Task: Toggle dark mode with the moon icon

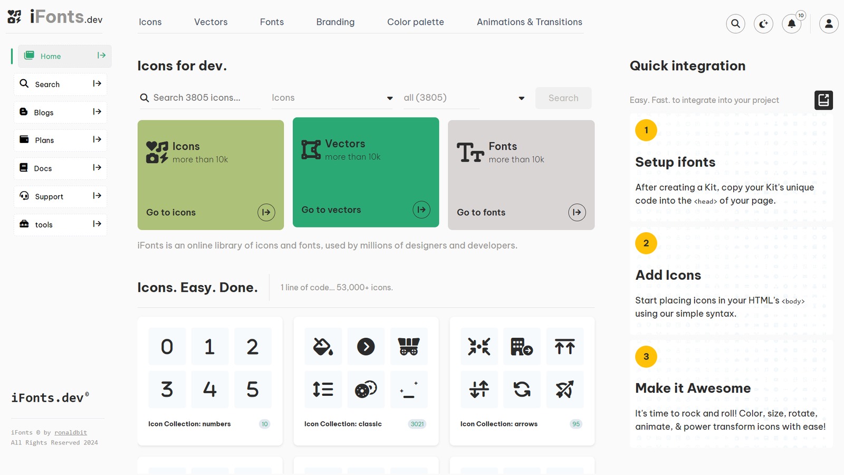Action: 763,24
